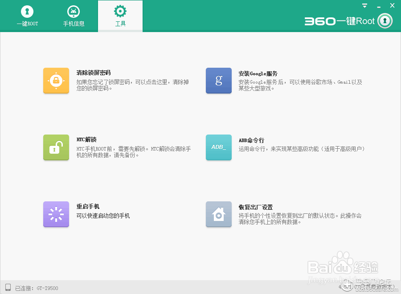Image resolution: width=401 pixels, height=294 pixels.
Task: Click the purple restart phone icon
Action: 56,214
